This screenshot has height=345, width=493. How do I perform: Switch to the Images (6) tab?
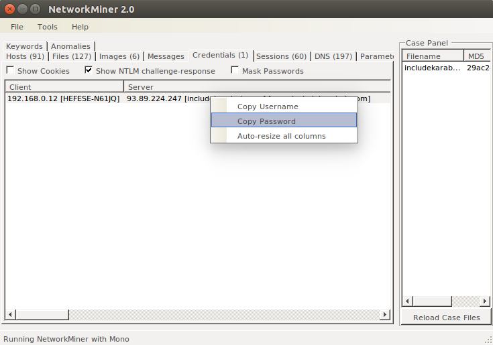(119, 56)
